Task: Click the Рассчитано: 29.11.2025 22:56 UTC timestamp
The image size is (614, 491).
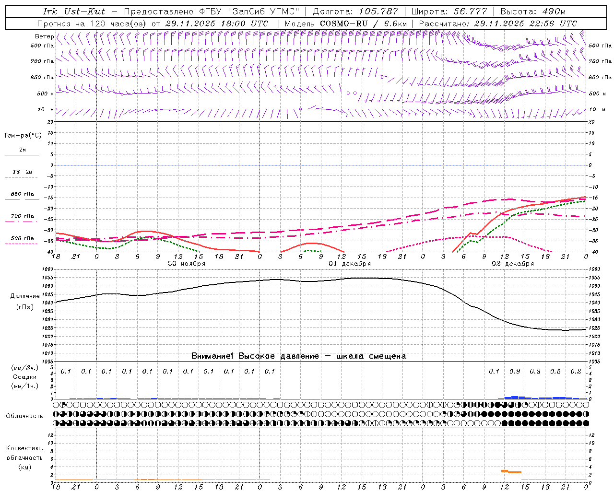Action: point(498,23)
